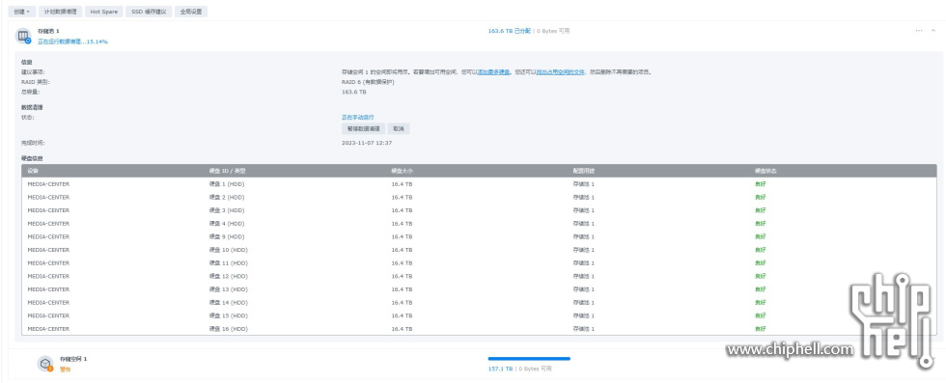Click the 163.6 TB 已分配 text

coord(509,31)
